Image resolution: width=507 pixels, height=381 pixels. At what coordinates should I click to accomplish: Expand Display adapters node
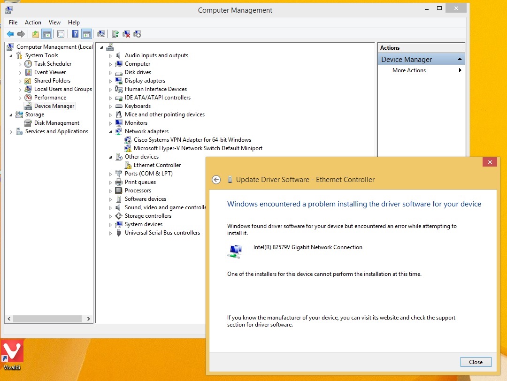click(x=110, y=81)
